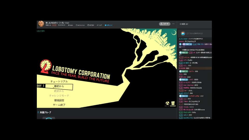Image resolution: width=249 pixels, height=140 pixels.
Task: Click the pappa username in chat
Action: tap(185, 39)
